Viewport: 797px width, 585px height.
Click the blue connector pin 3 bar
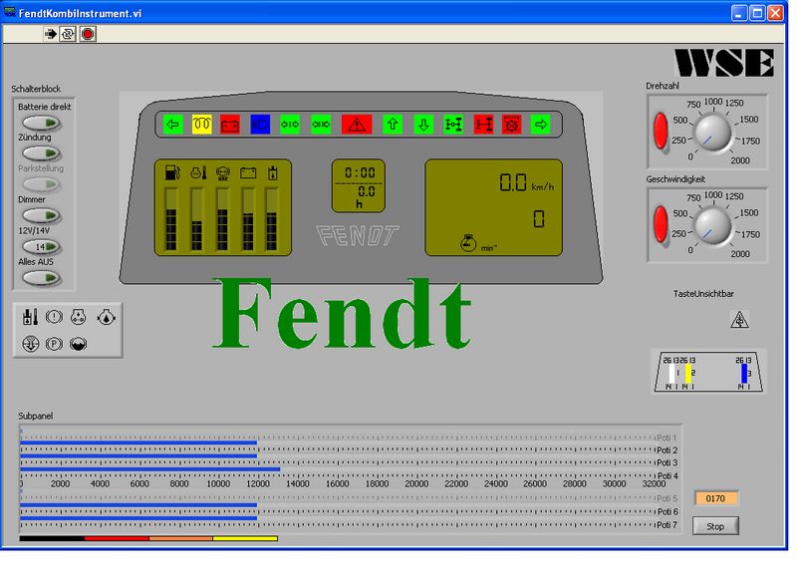744,373
